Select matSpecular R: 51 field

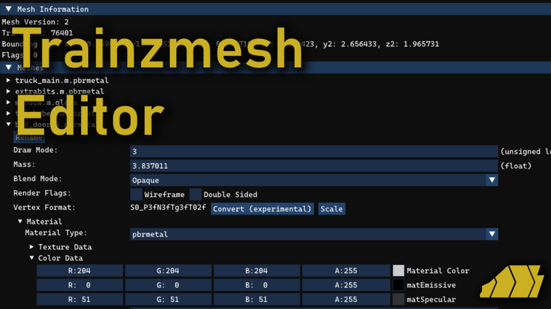[79, 299]
